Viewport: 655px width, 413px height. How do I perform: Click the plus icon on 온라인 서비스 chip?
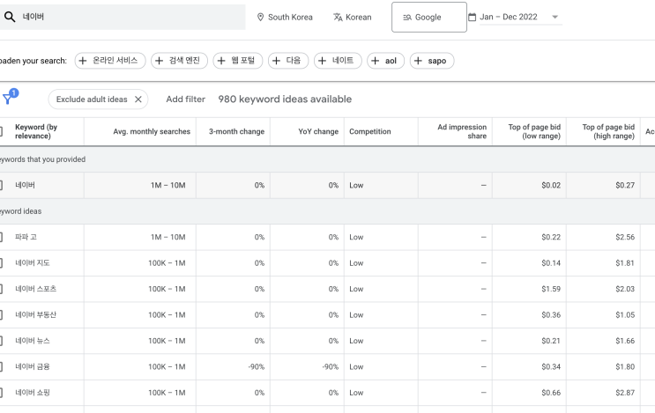83,61
